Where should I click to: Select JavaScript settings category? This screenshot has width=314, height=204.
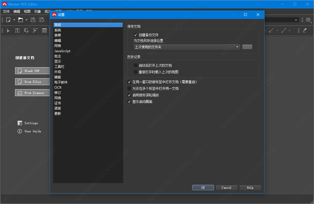(x=88, y=51)
